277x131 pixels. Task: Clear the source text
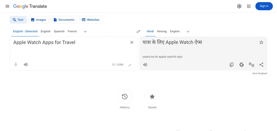132,42
